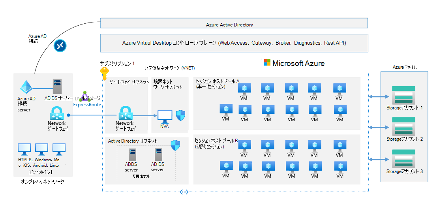This screenshot has width=439, height=207.
Task: Click the offset leftmost VM in pool A
Action: point(226,110)
